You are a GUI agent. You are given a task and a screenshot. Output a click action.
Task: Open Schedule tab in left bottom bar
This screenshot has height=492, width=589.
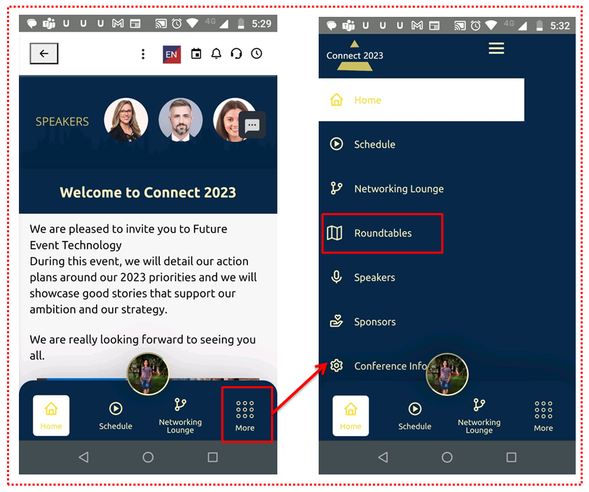(116, 416)
